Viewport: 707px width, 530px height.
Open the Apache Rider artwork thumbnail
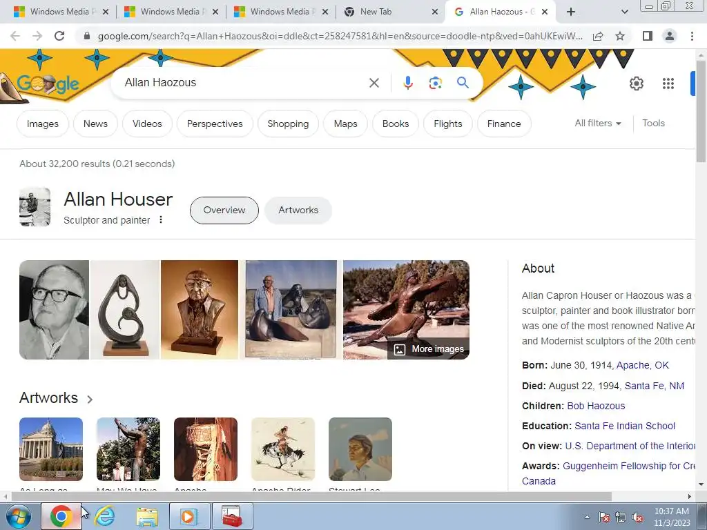click(282, 449)
